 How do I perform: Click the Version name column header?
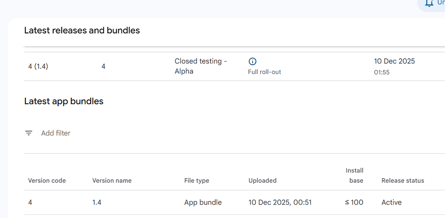[112, 181]
